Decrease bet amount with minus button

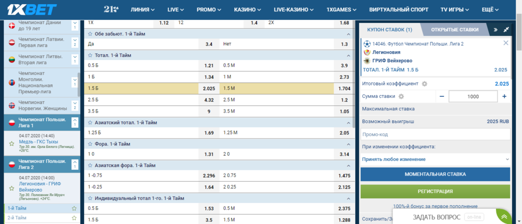pyautogui.click(x=442, y=96)
